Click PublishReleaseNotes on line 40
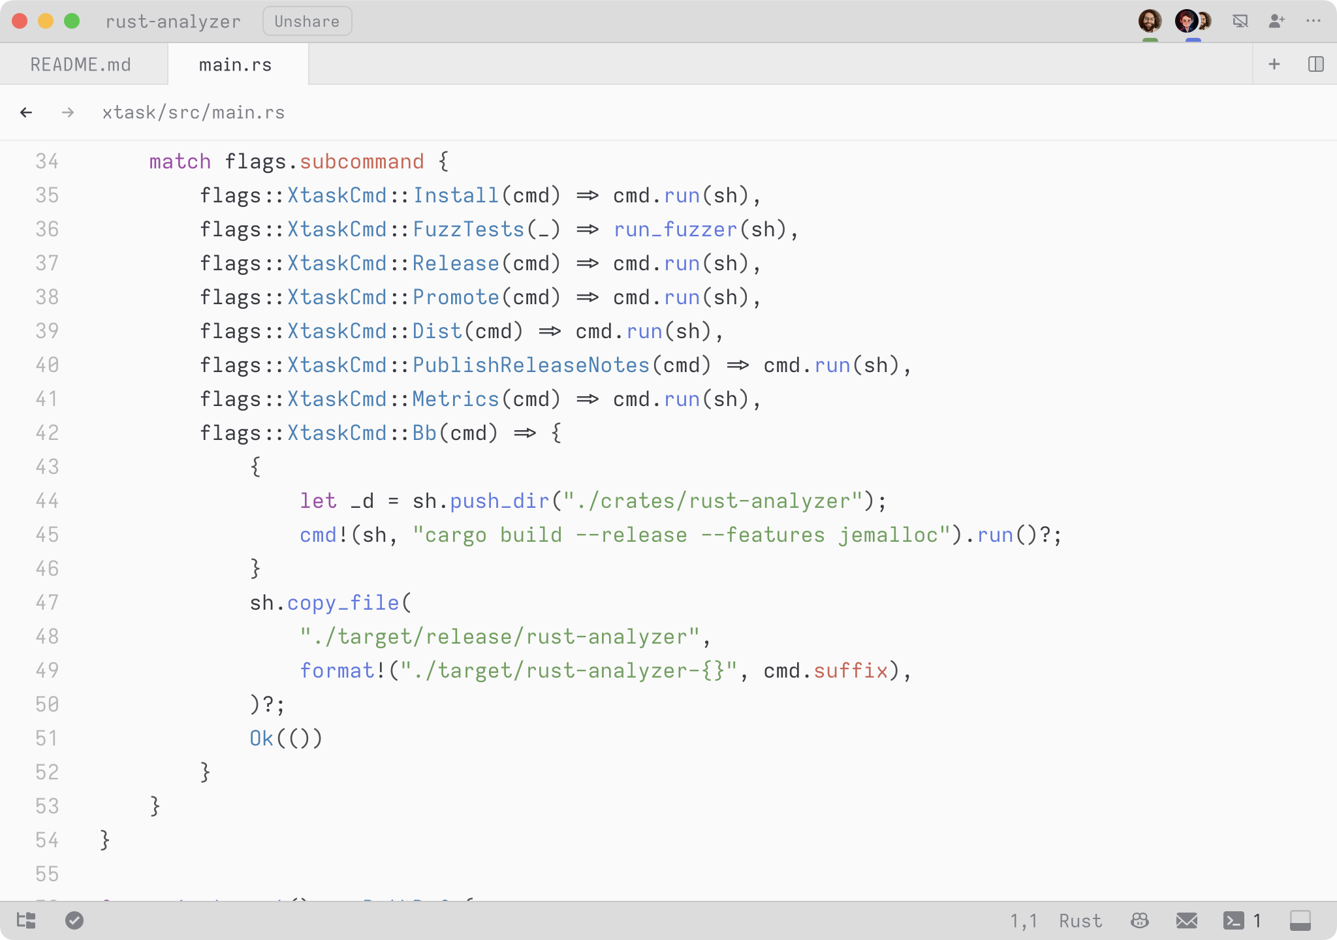 pos(531,365)
